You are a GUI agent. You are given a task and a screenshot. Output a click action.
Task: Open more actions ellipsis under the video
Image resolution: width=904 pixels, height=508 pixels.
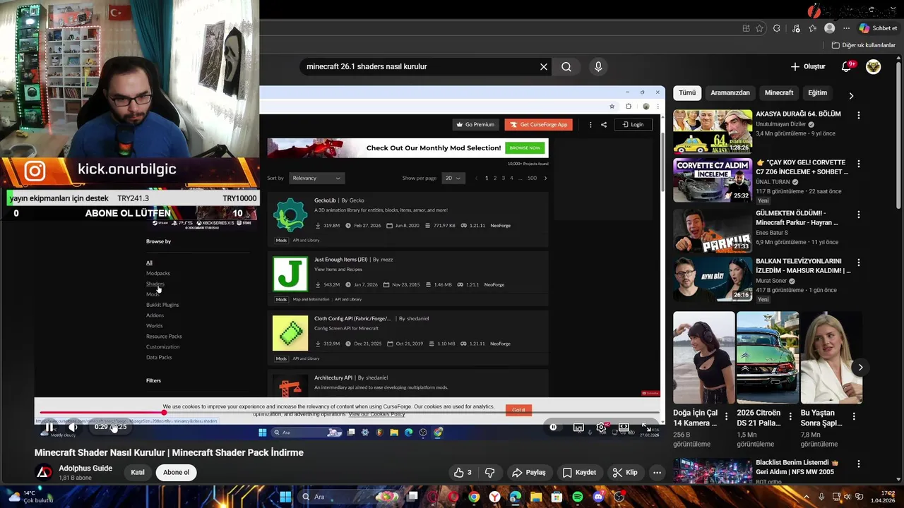pos(657,473)
